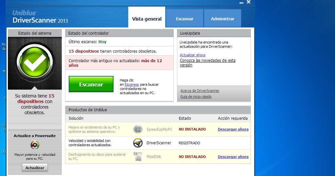Screen dimensions: 335x176
Task: Click the LiveUpdate panel header
Action: click(214, 33)
